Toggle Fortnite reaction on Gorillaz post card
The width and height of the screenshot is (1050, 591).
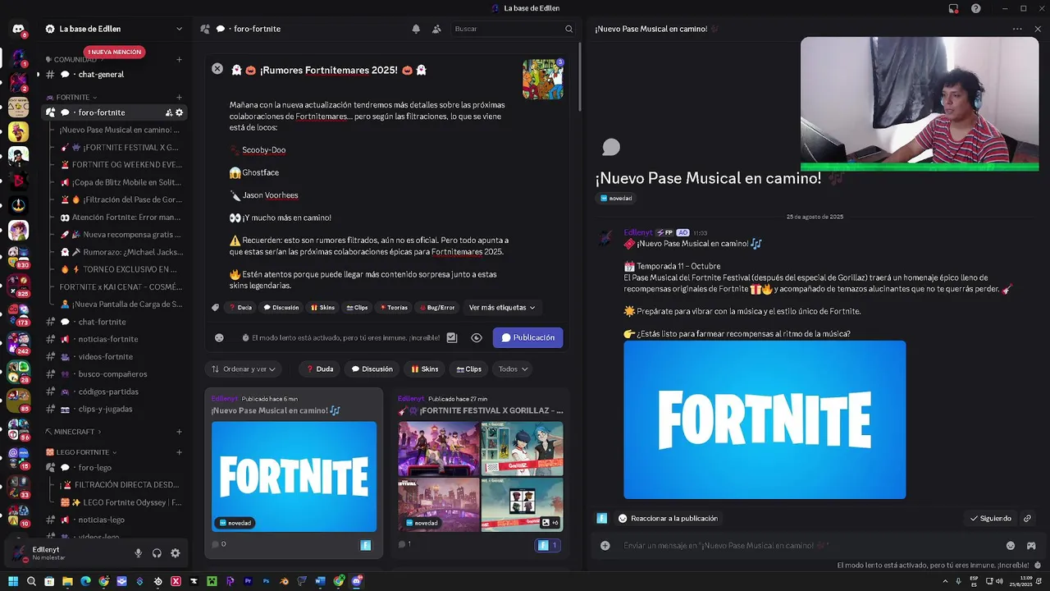[548, 545]
